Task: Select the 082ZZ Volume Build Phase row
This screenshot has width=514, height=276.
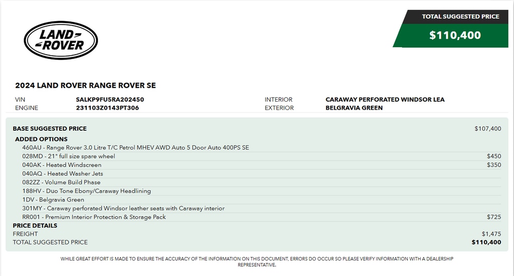Action: pyautogui.click(x=261, y=182)
